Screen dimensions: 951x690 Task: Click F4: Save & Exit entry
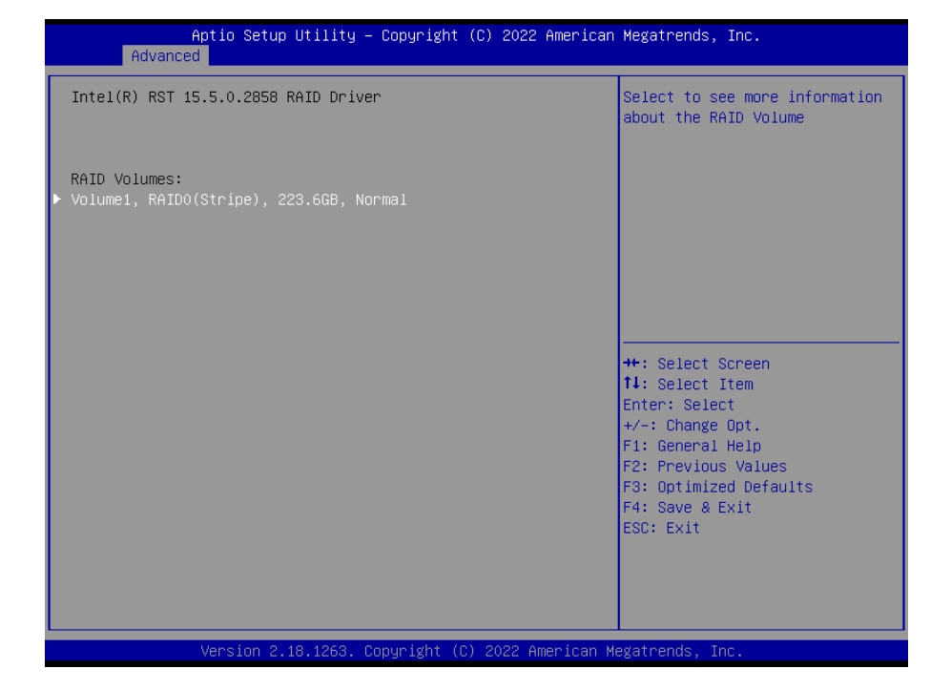pos(688,507)
